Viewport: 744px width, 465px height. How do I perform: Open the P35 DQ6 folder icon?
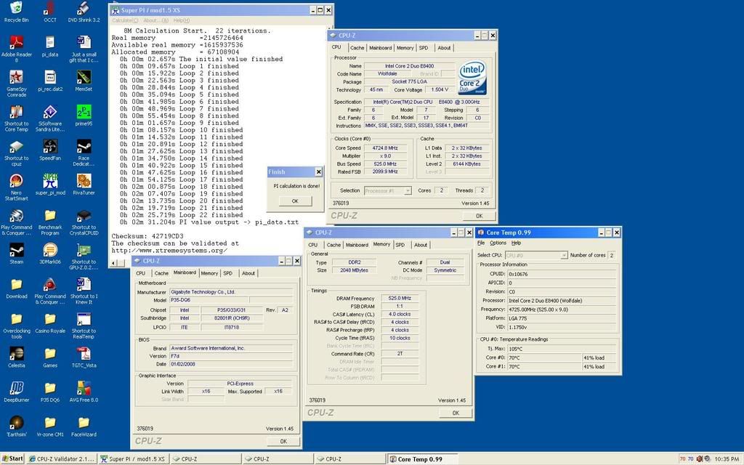(x=50, y=389)
